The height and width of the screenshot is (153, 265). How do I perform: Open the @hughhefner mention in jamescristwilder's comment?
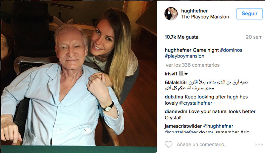tap(218, 126)
